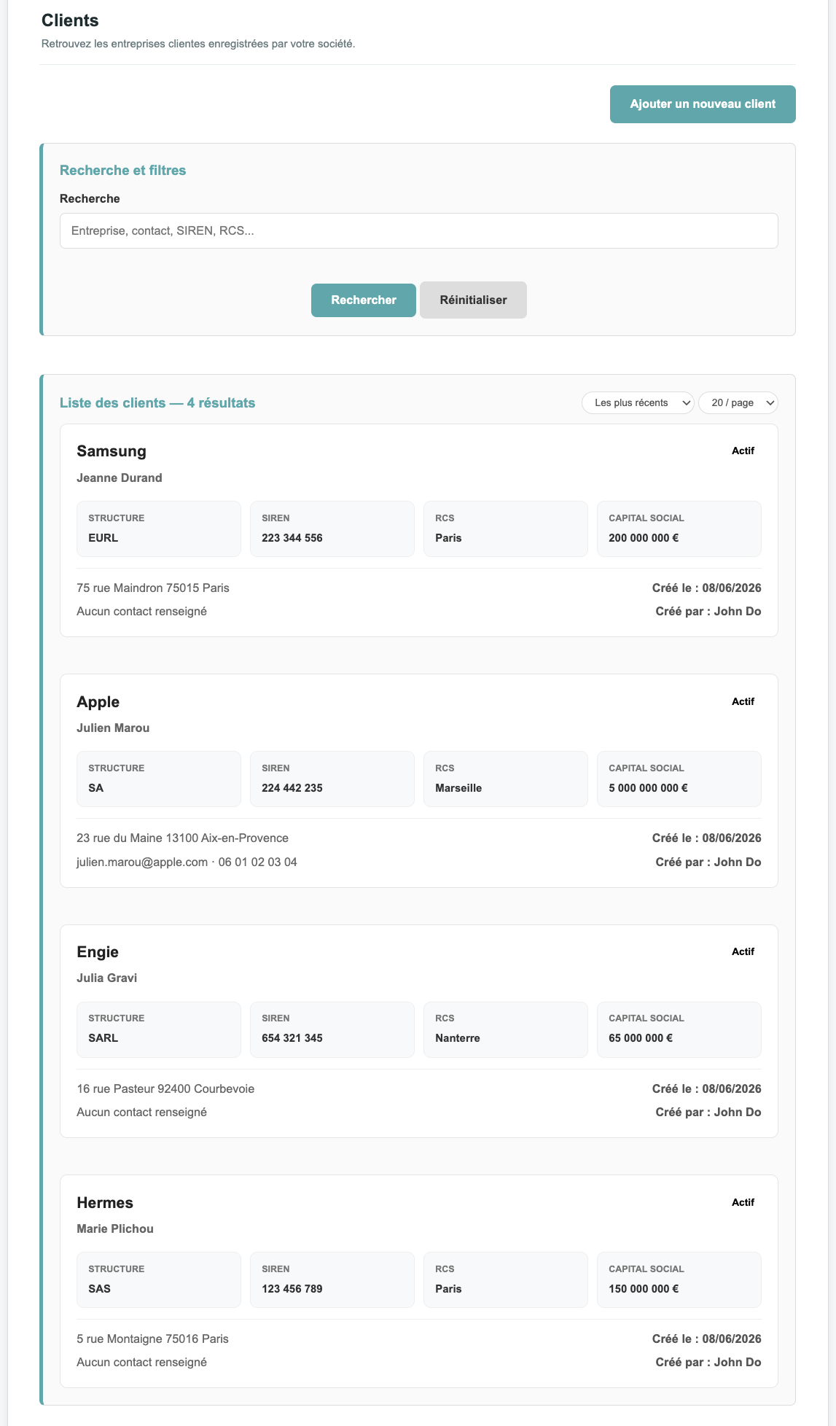
Task: Click the Actif status on Hermes card
Action: pyautogui.click(x=743, y=1203)
